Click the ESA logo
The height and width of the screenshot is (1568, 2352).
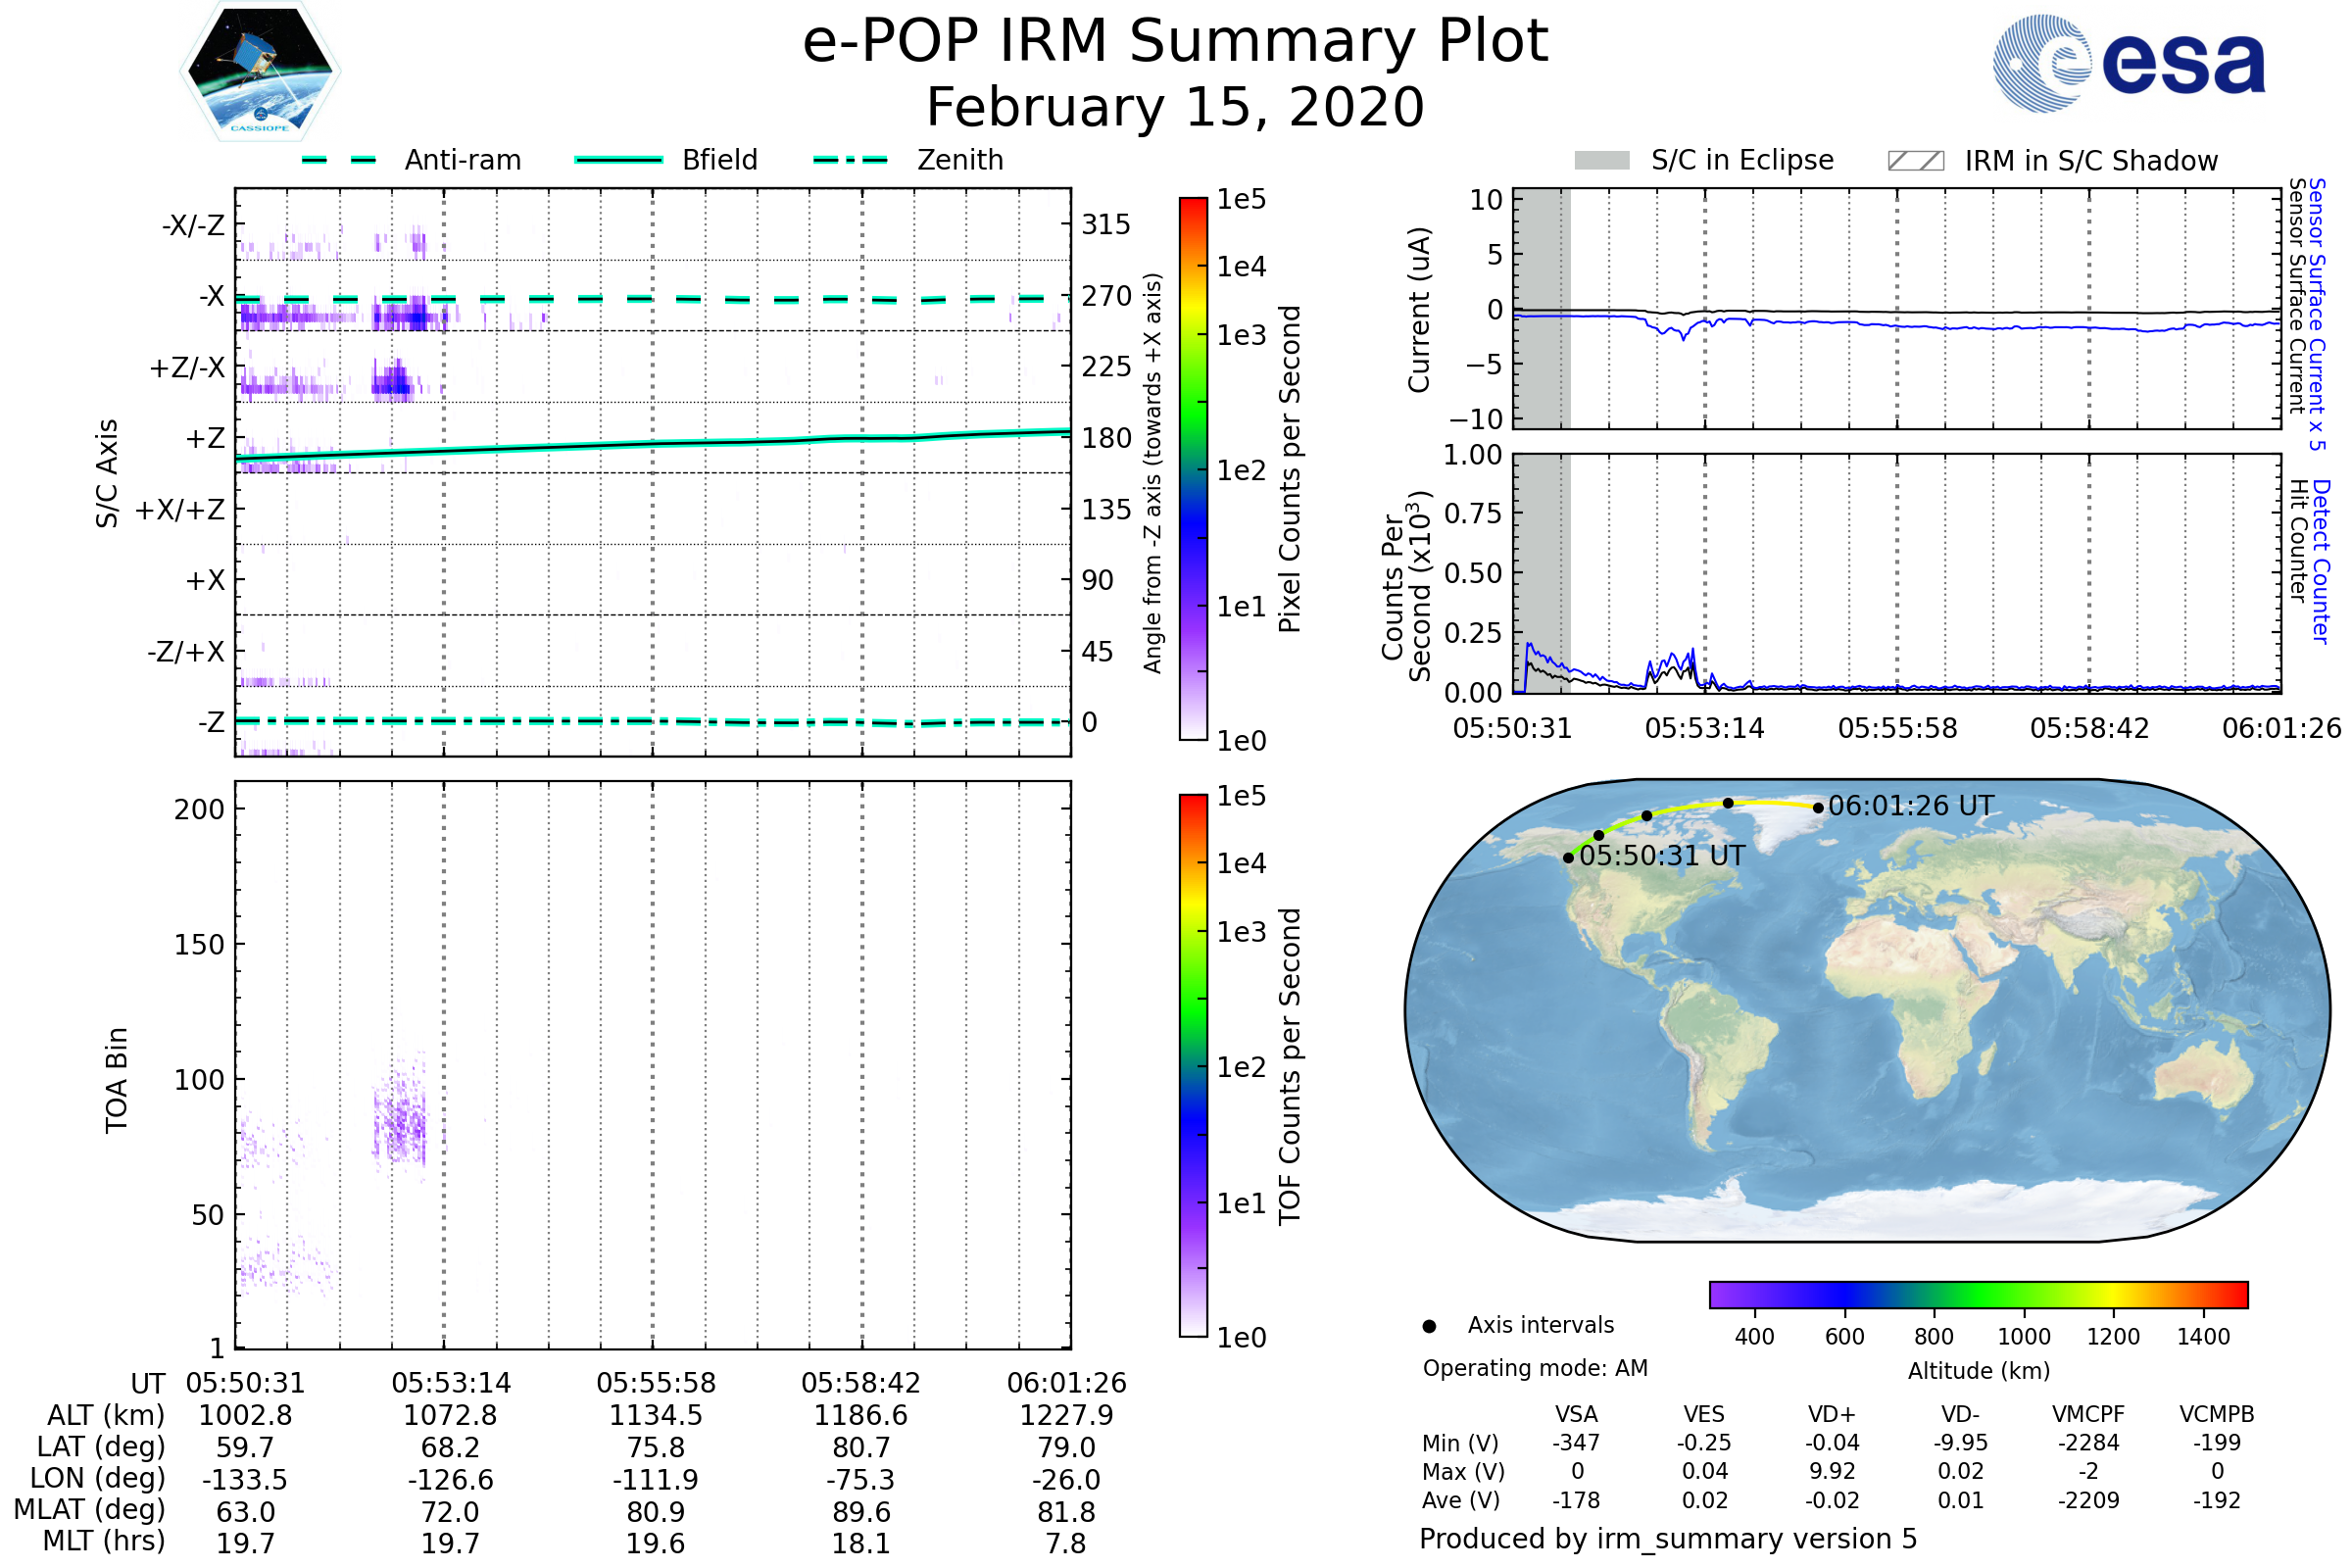[x=2130, y=62]
